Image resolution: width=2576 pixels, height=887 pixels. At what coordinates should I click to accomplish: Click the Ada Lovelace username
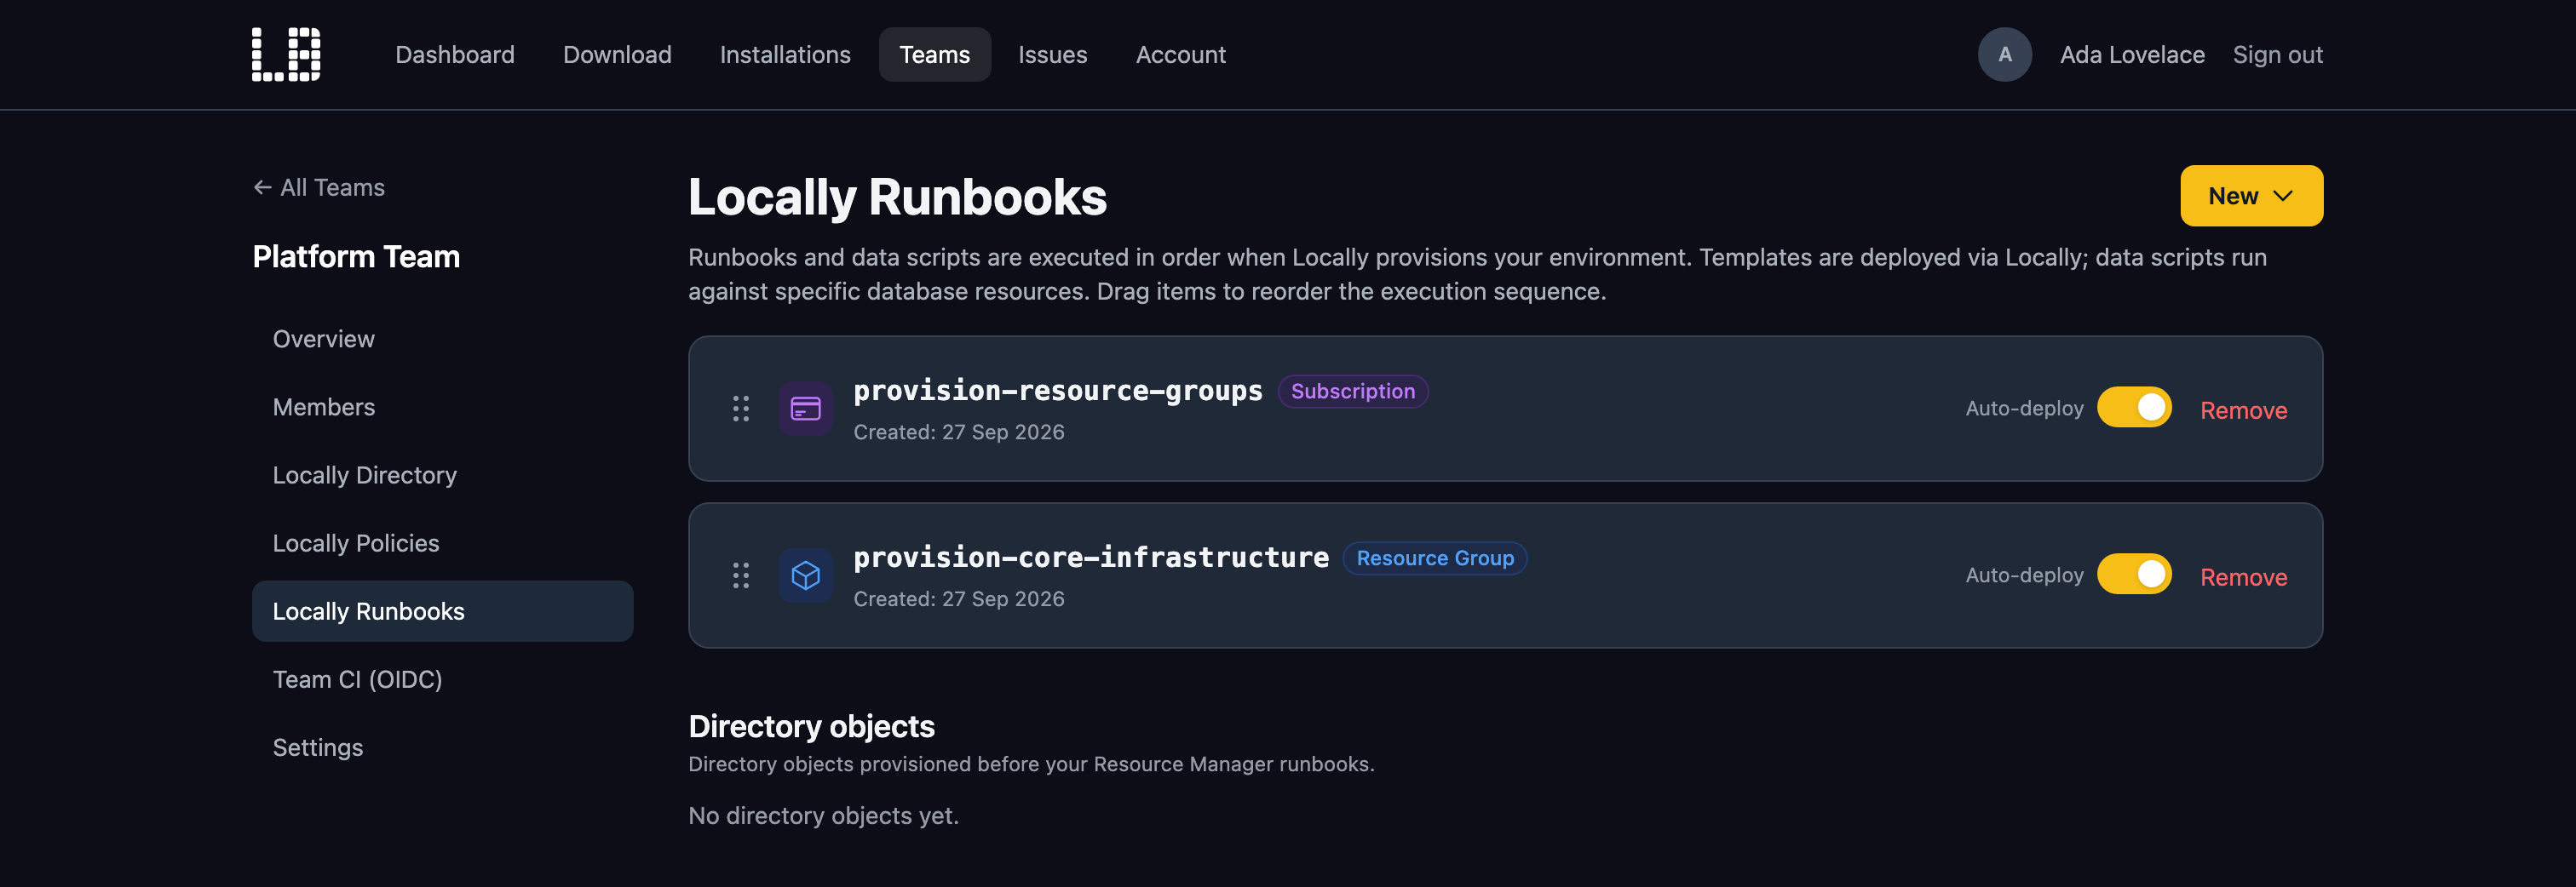click(2131, 54)
